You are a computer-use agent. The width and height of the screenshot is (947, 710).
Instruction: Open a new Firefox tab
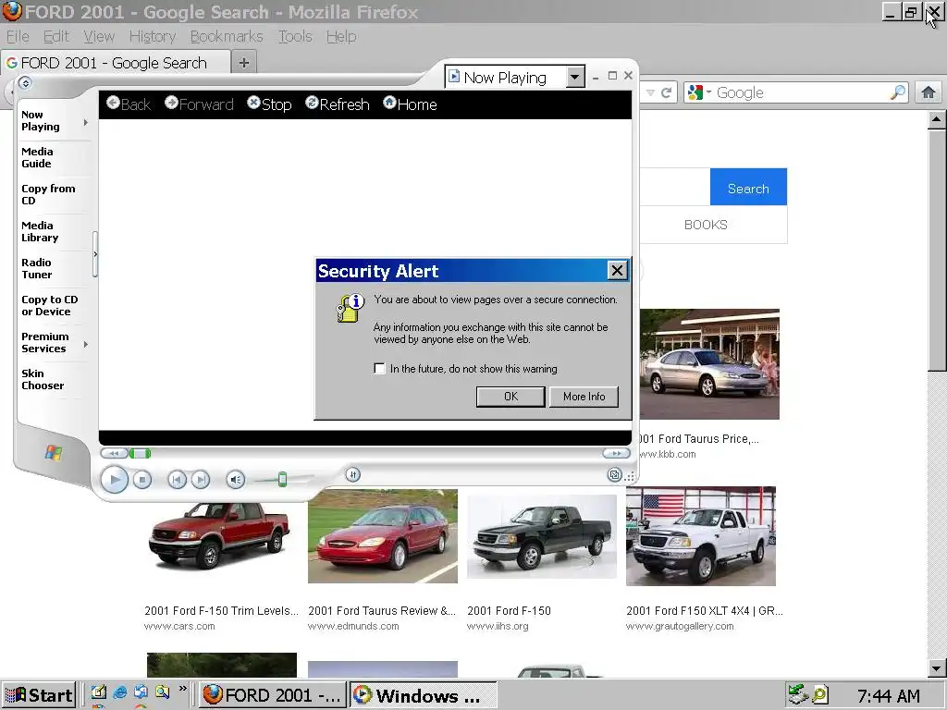(244, 63)
